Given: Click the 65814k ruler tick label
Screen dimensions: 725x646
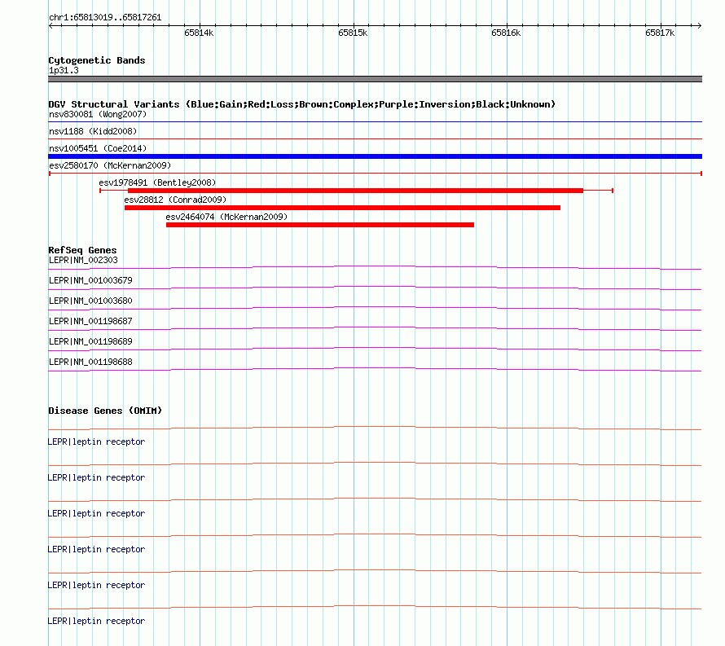Looking at the screenshot, I should pyautogui.click(x=199, y=33).
